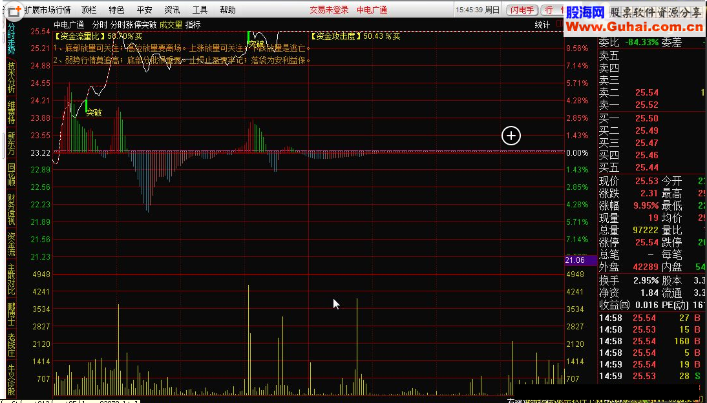Click the 交易未登录 link
The image size is (707, 403).
[x=329, y=10]
